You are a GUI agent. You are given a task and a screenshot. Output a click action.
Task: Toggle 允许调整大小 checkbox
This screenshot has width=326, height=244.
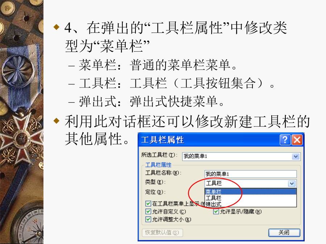pos(148,219)
